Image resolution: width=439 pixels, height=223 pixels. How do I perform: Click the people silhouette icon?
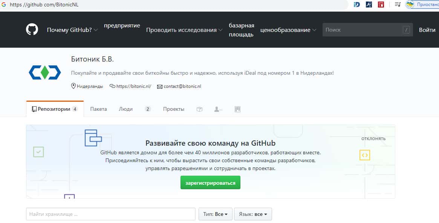point(218,109)
